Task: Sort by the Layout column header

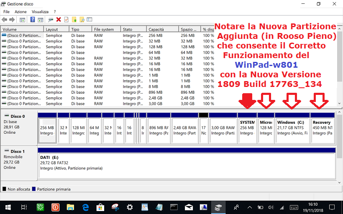Action: [x=56, y=29]
